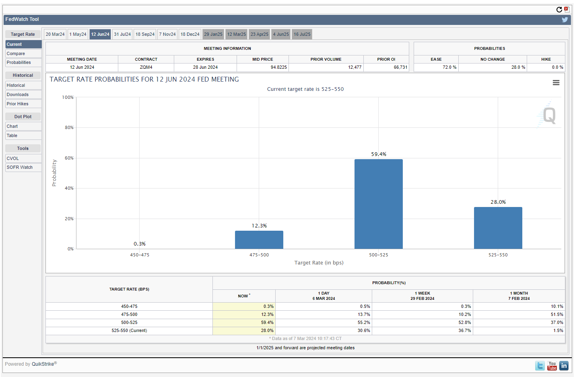Go to Prior Hikes page

click(x=17, y=104)
